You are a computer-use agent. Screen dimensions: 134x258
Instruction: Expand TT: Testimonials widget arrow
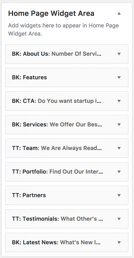click(x=119, y=219)
